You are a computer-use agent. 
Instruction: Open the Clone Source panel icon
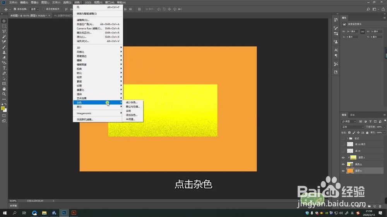tap(336, 42)
